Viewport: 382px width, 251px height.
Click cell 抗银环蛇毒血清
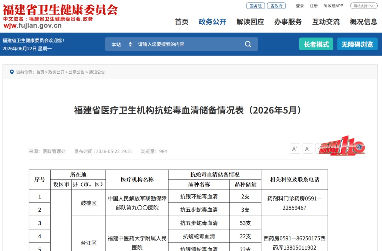pyautogui.click(x=199, y=196)
